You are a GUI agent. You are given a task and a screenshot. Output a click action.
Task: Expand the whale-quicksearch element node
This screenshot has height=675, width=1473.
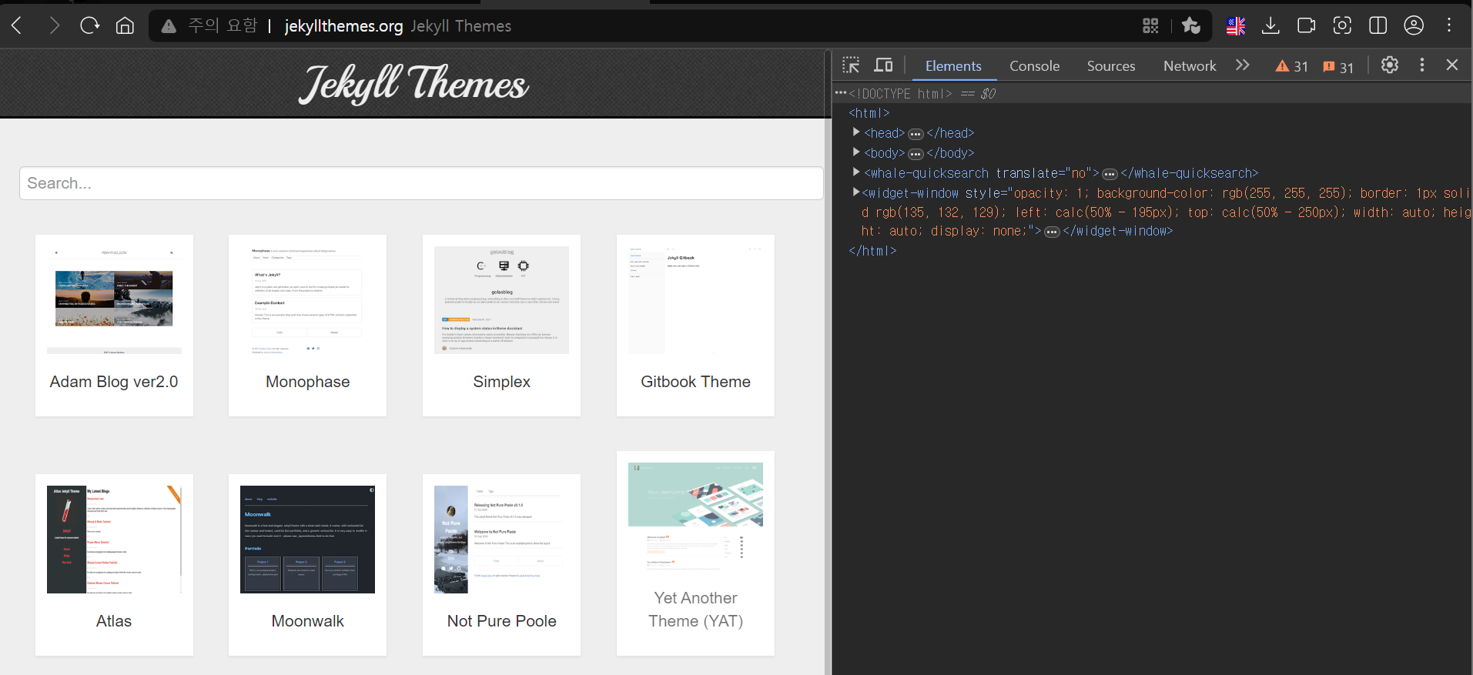[856, 172]
